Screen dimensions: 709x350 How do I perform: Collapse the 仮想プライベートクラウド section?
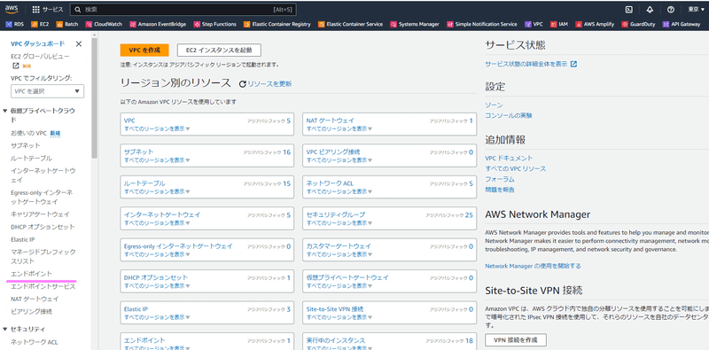coord(5,111)
